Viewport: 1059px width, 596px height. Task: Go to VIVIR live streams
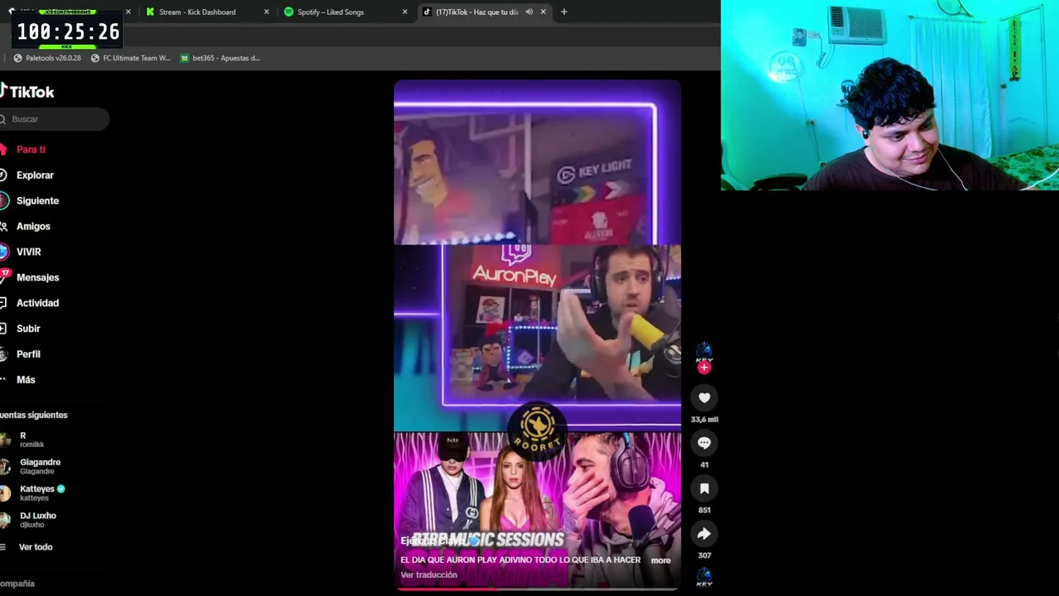click(x=28, y=252)
